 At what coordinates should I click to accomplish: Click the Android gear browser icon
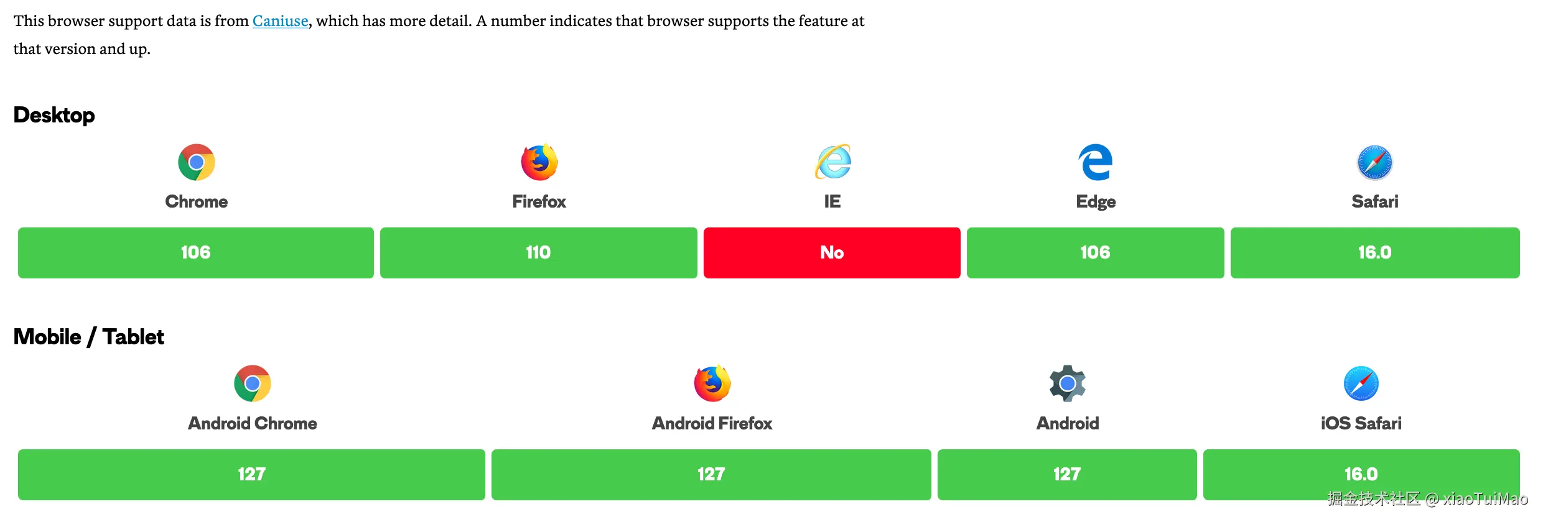tap(1068, 383)
